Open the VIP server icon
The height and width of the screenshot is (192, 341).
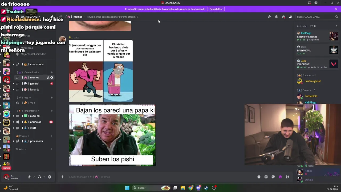pyautogui.click(x=6, y=122)
